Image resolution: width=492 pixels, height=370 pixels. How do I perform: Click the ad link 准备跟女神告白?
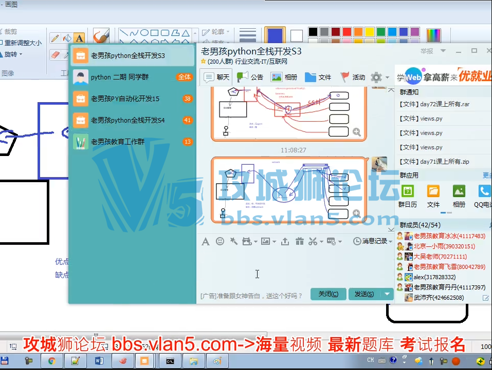(251, 296)
